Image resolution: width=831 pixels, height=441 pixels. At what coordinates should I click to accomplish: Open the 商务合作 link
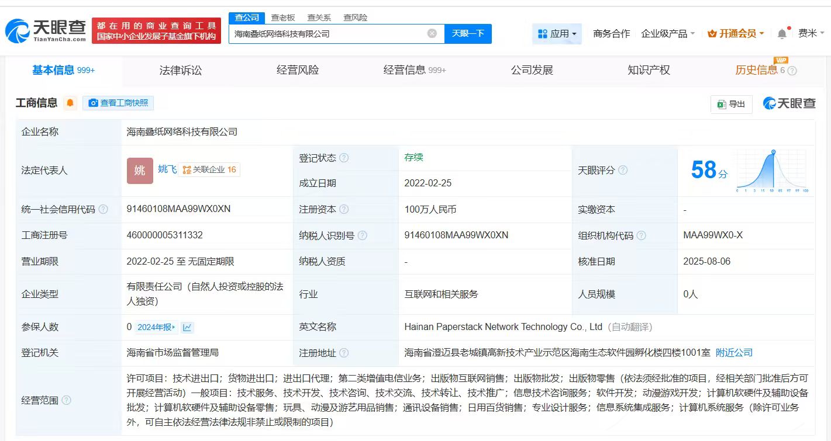(612, 34)
